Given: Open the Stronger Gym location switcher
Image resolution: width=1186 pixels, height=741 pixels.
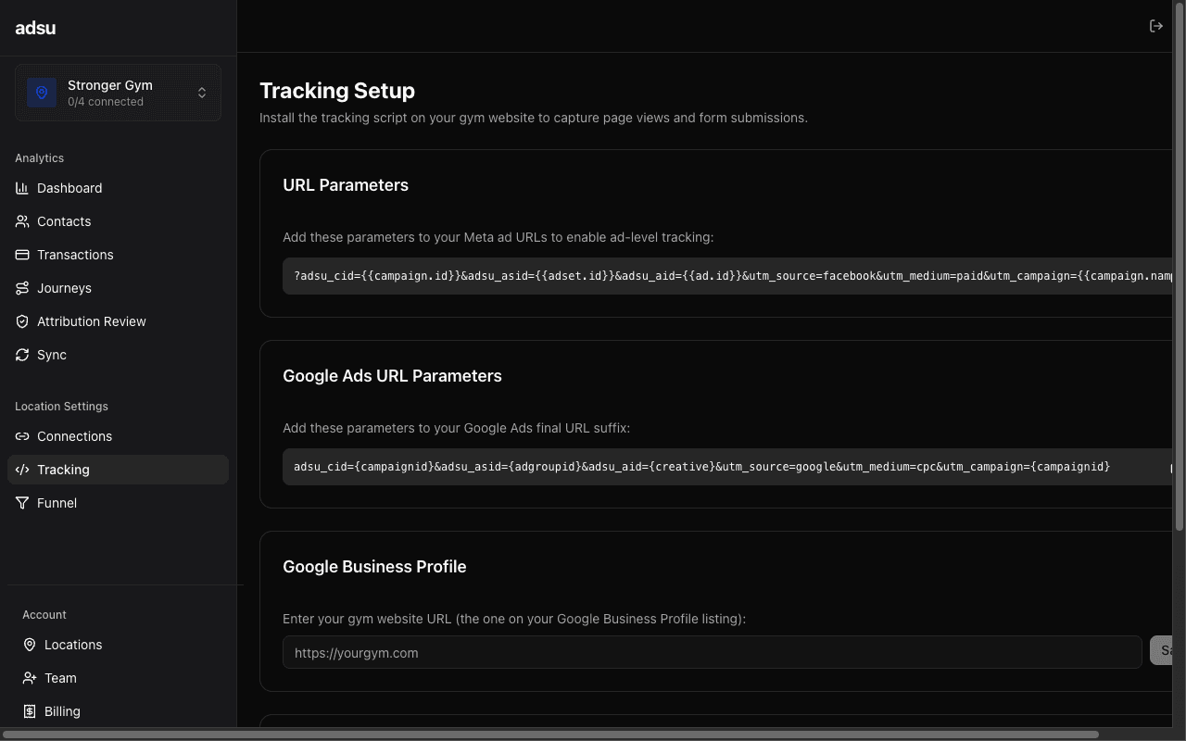Looking at the screenshot, I should [117, 93].
